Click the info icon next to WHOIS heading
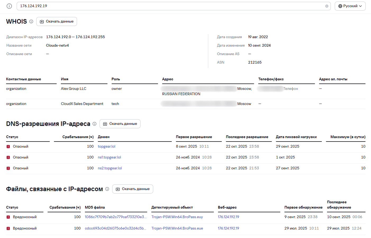Viewport: 371px width, 238px height. click(31, 21)
